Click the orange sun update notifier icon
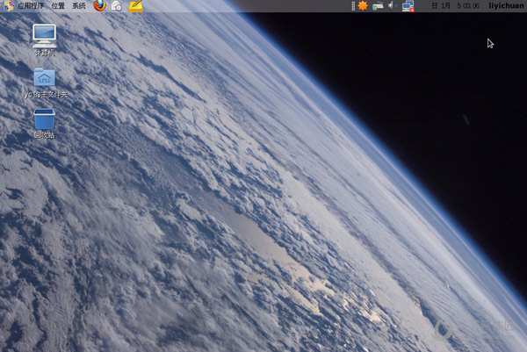 coord(363,6)
